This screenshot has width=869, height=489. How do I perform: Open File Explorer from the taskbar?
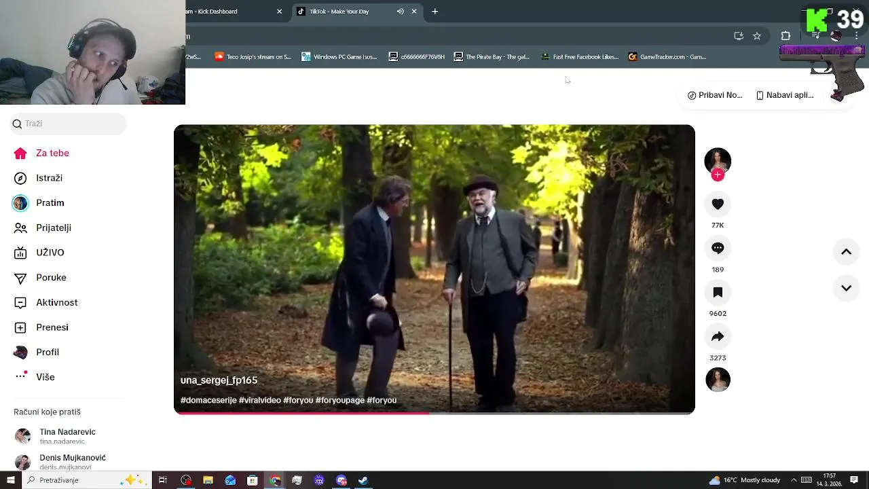pyautogui.click(x=208, y=480)
